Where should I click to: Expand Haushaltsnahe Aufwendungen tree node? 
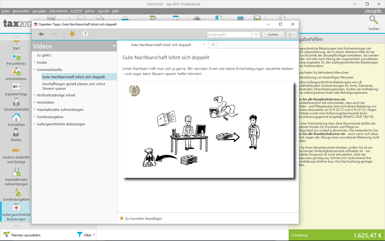click(34, 110)
